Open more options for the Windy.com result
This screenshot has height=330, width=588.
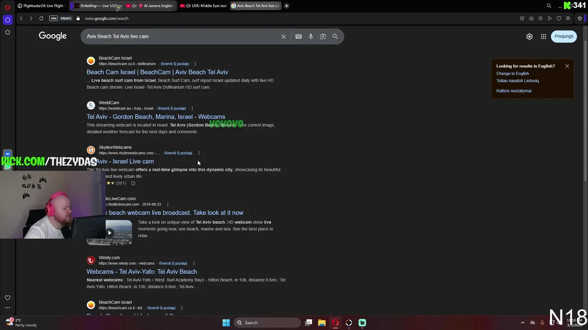pyautogui.click(x=194, y=264)
